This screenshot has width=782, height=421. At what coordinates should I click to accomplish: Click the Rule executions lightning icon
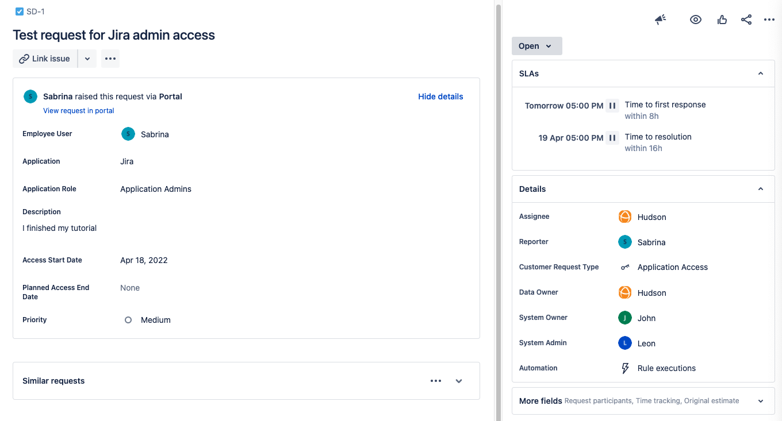(x=625, y=368)
